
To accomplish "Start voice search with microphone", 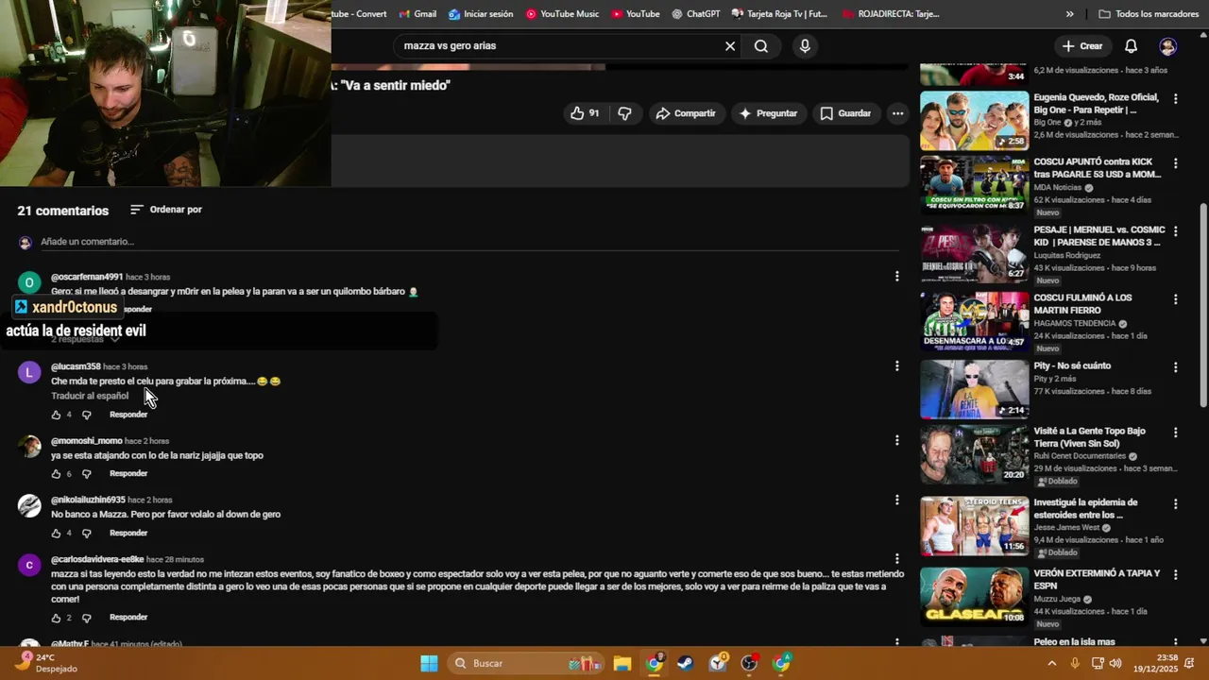I will (x=805, y=45).
